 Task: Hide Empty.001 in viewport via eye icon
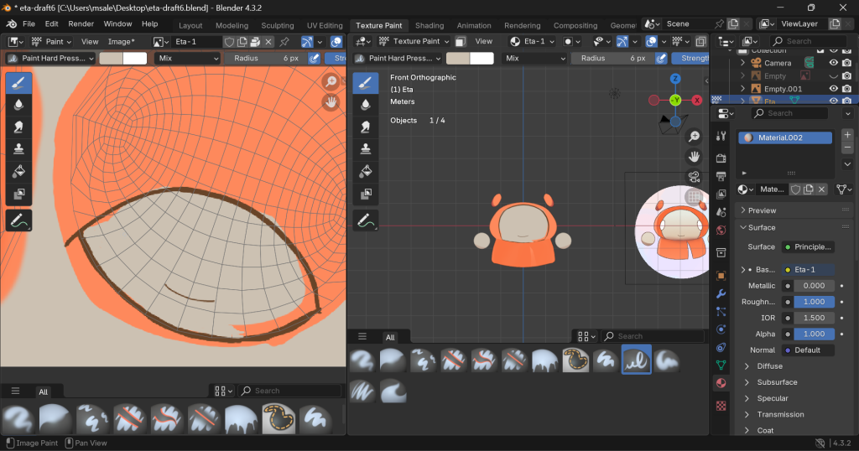click(x=833, y=89)
